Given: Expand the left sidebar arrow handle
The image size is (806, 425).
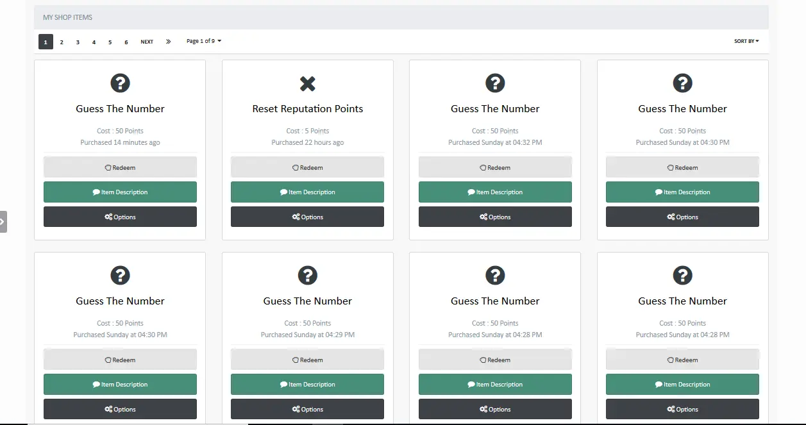Looking at the screenshot, I should 3,221.
